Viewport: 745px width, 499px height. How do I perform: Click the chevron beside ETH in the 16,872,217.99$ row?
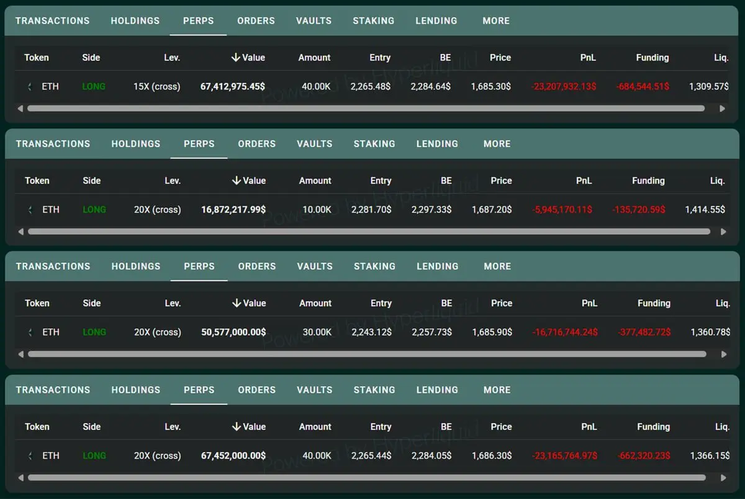coord(30,210)
